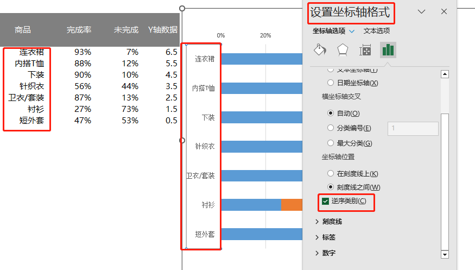Select the 分类编号(E) radio button
The image size is (475, 270).
331,128
